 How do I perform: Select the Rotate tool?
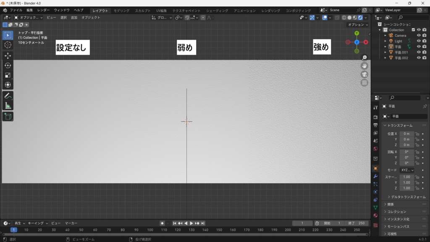pos(8,65)
